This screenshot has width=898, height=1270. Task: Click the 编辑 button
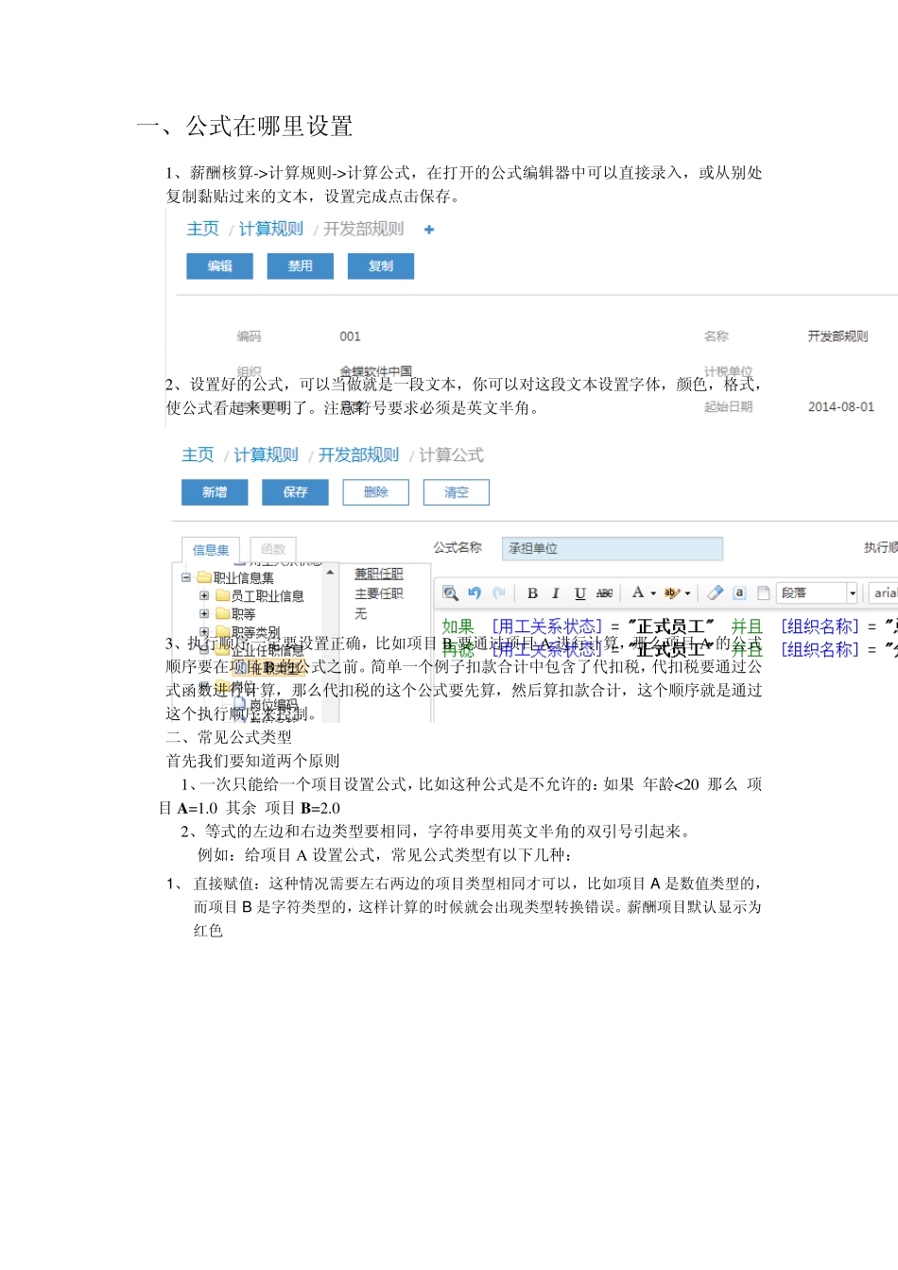(219, 266)
